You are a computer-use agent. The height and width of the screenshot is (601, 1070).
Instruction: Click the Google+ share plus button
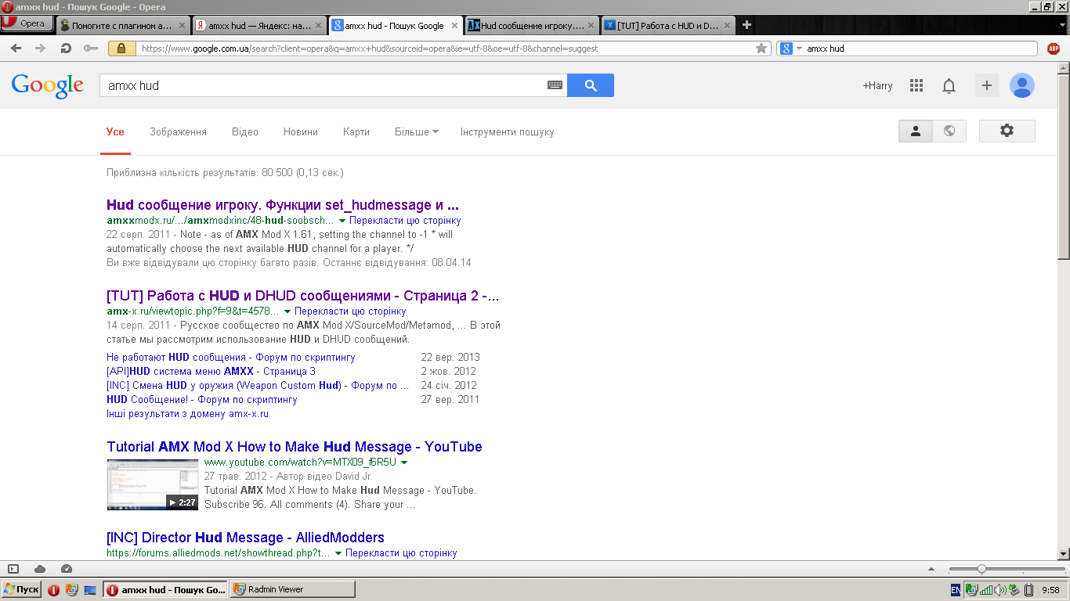[x=987, y=85]
